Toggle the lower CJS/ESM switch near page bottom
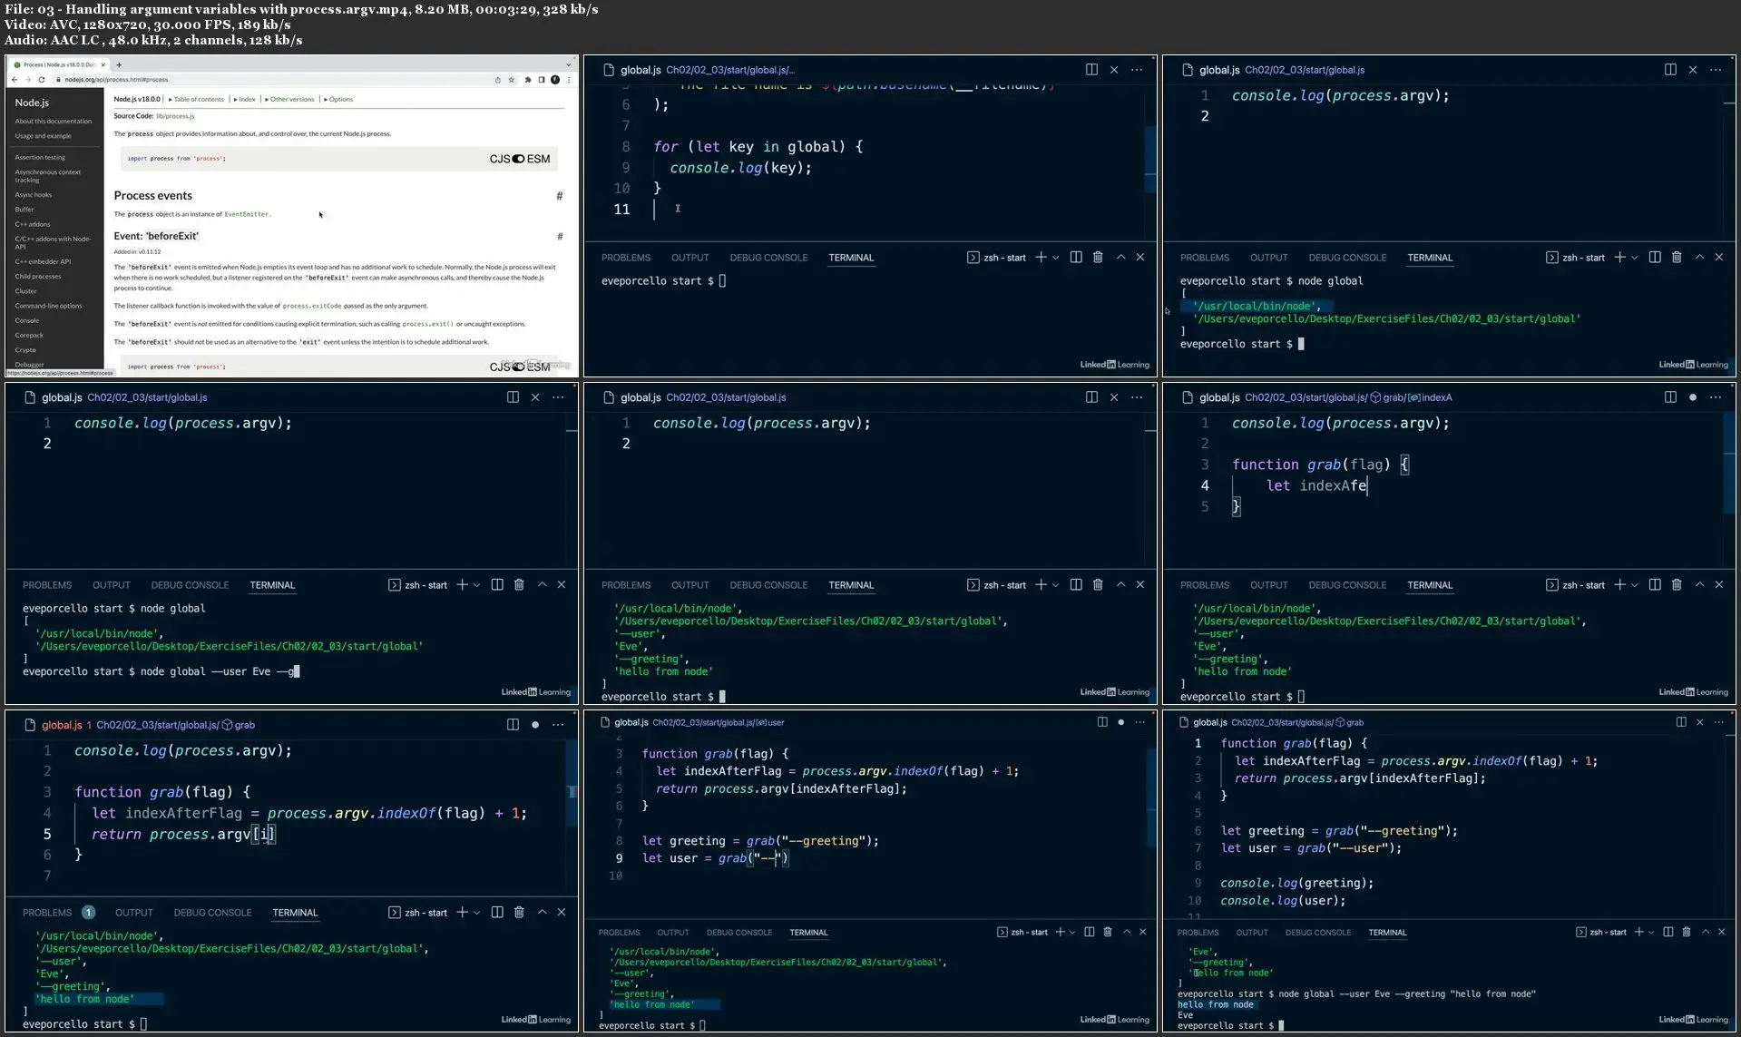Viewport: 1741px width, 1037px height. 519,367
